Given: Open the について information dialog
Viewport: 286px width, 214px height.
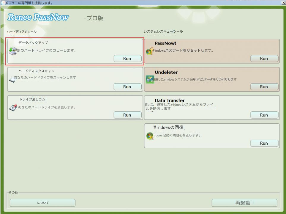Looking at the screenshot, I should [42, 202].
